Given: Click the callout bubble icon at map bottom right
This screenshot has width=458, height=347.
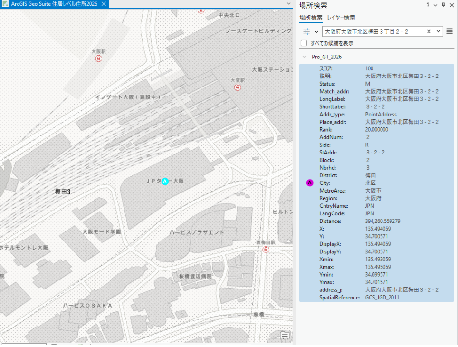Looking at the screenshot, I should coord(284,336).
